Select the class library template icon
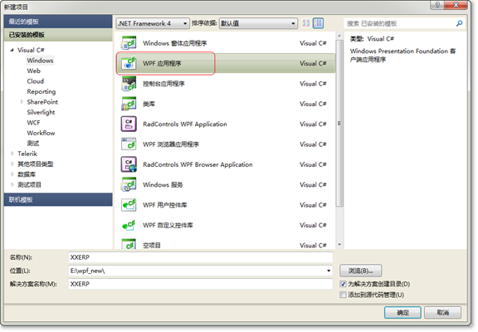The height and width of the screenshot is (332, 478). pyautogui.click(x=129, y=104)
